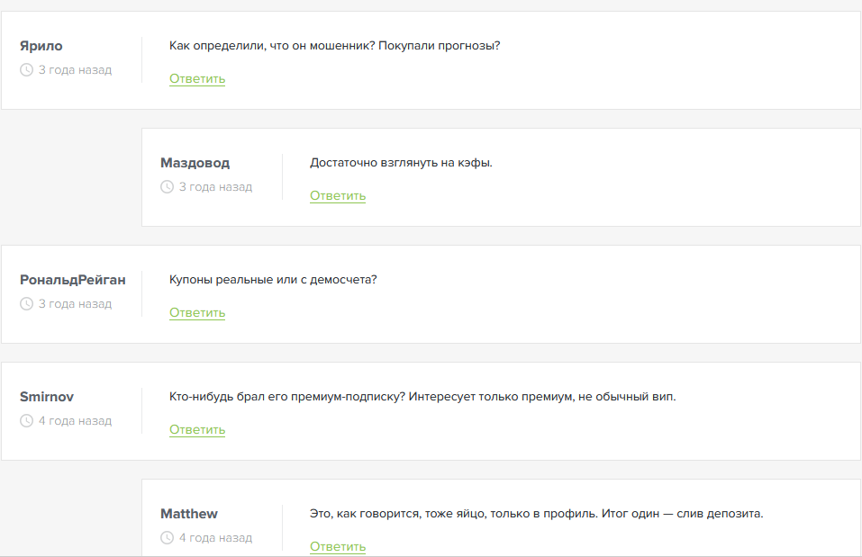The height and width of the screenshot is (557, 862).
Task: Click '4 года назад' timestamp under Matthew
Action: 215,538
